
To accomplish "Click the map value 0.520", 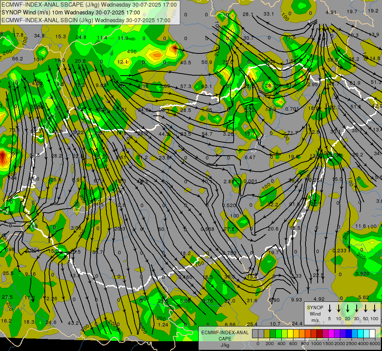I will coord(229,206).
